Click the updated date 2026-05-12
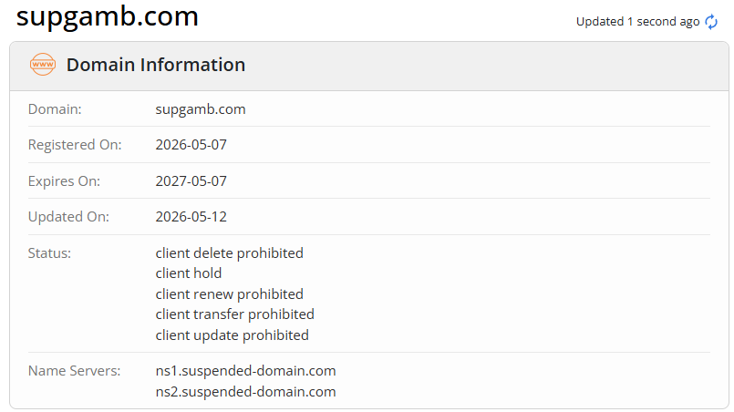734x412 pixels. point(191,217)
